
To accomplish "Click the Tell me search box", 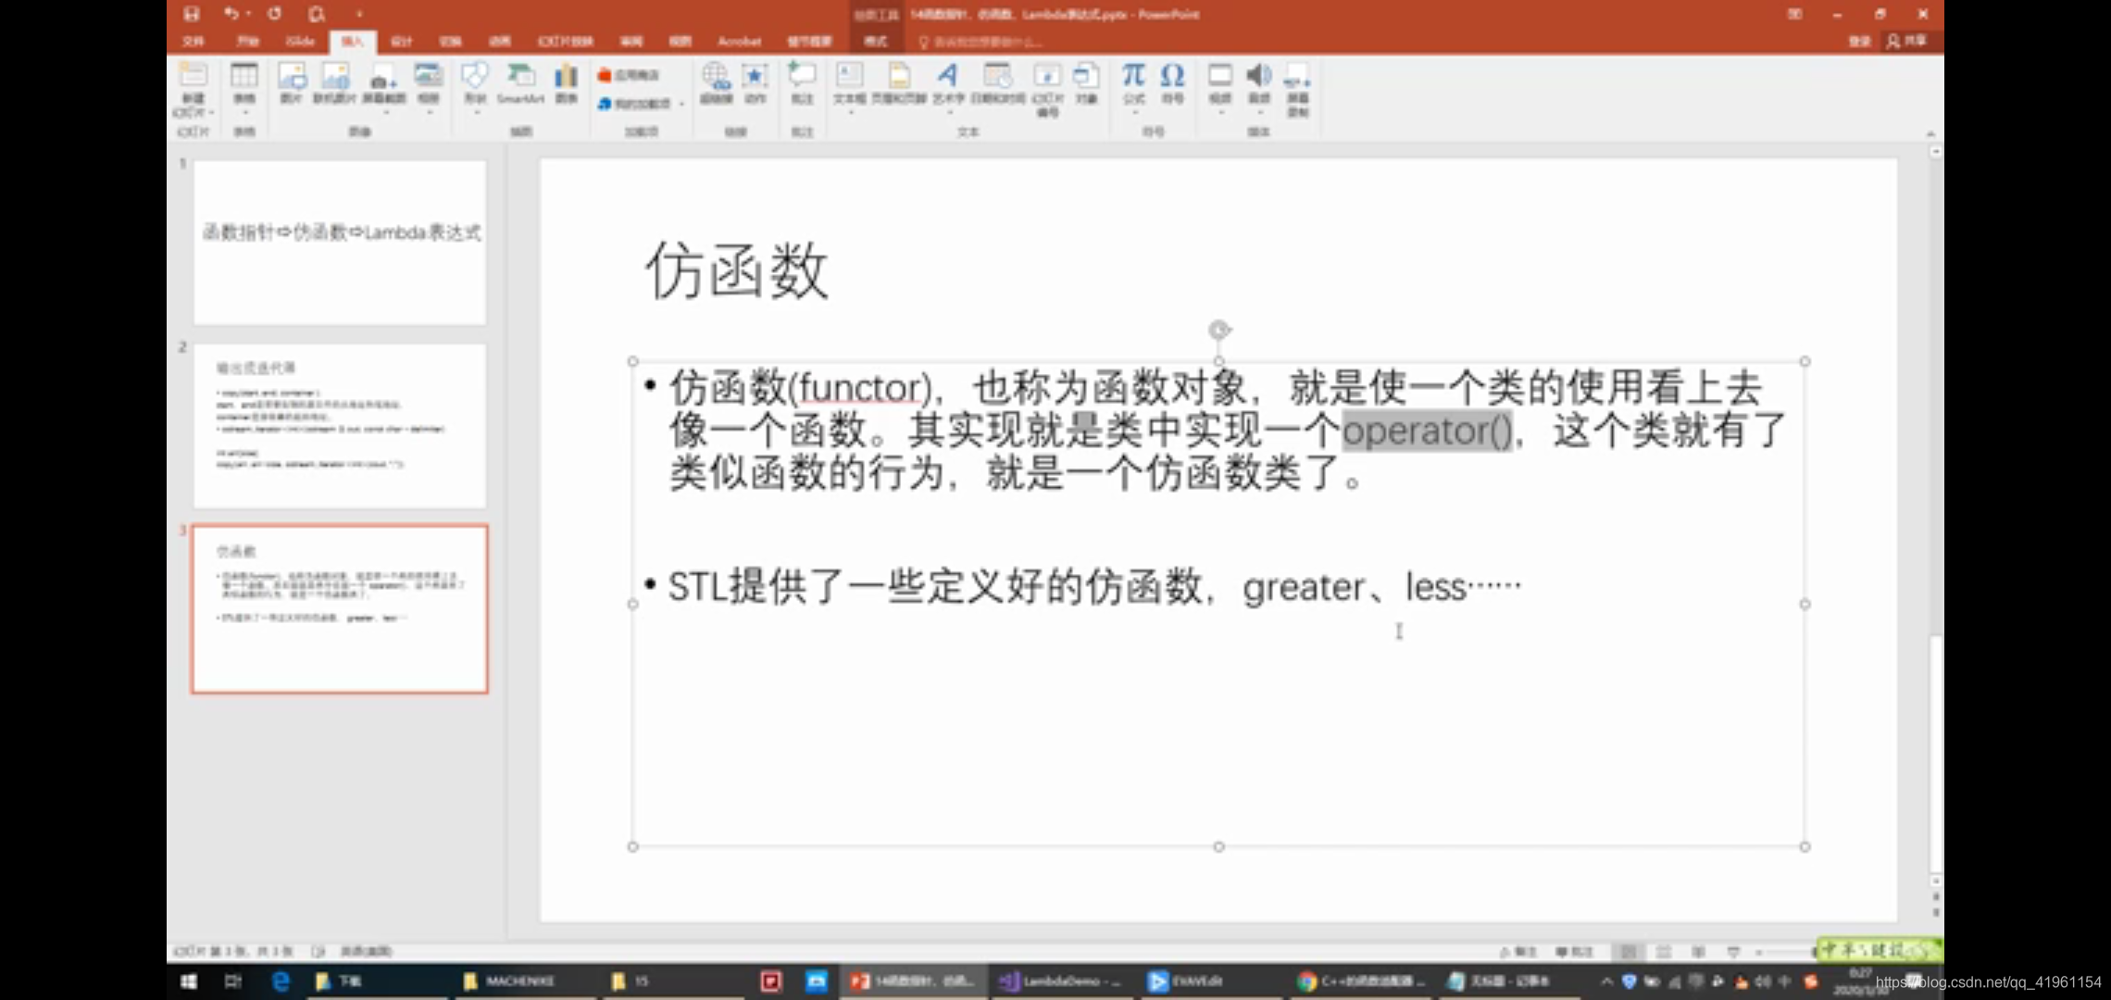I will 981,42.
